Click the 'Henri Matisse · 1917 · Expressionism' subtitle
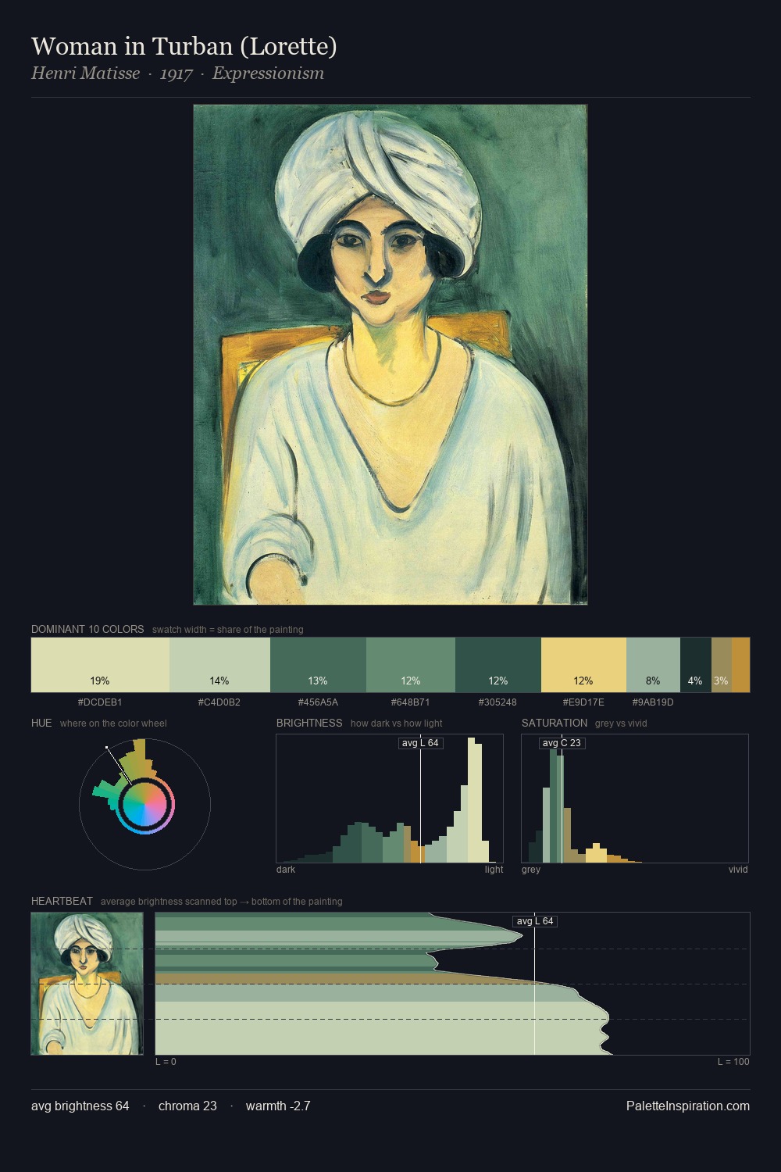 pyautogui.click(x=177, y=73)
